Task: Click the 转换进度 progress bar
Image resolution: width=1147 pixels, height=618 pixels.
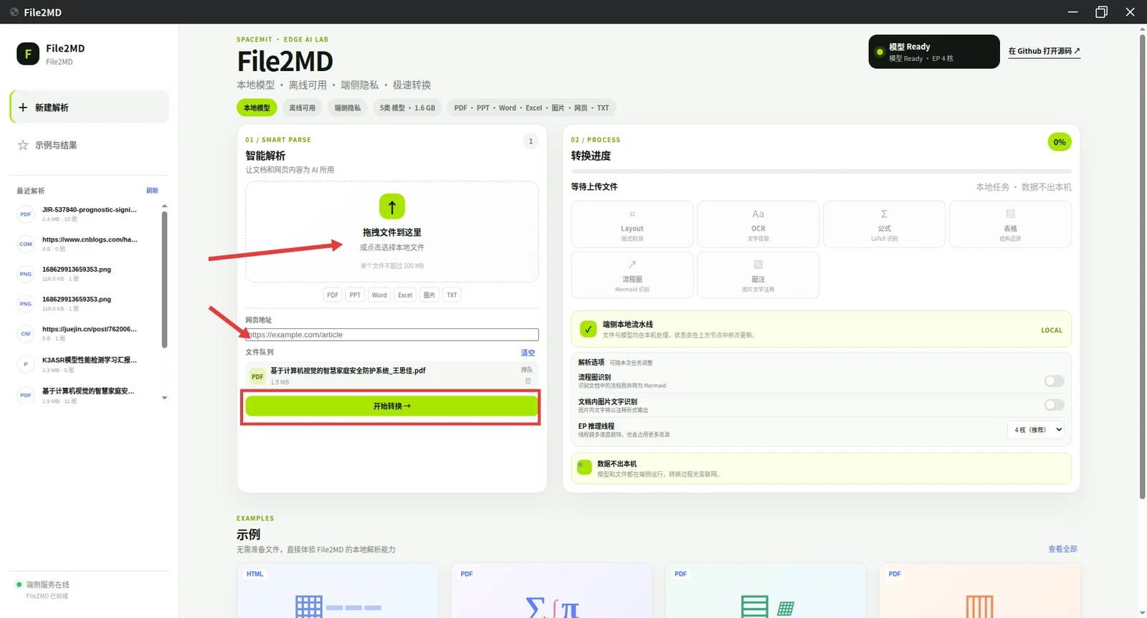Action: tap(821, 171)
